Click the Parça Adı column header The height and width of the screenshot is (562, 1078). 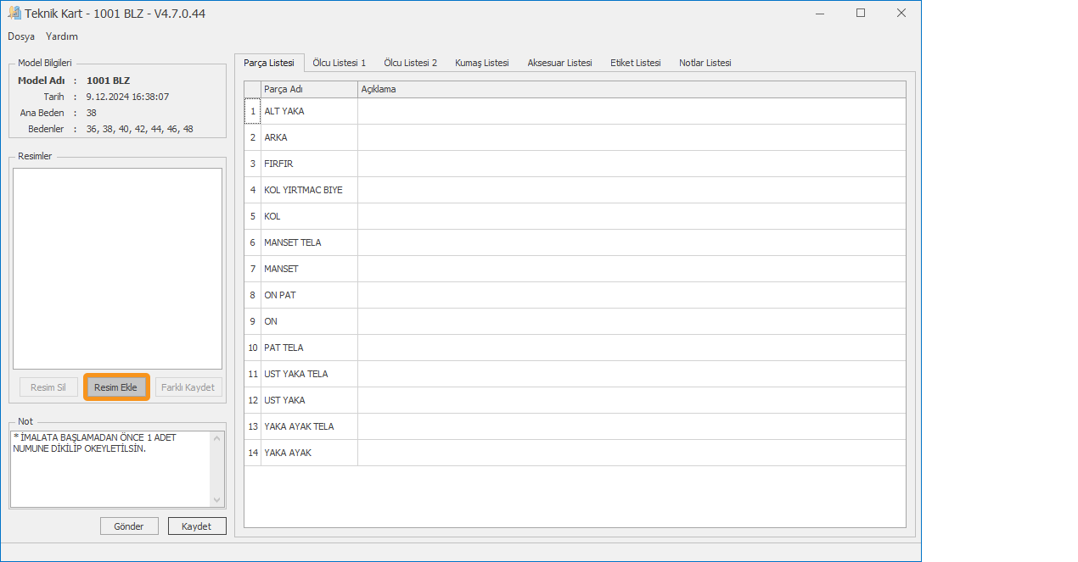pos(308,89)
